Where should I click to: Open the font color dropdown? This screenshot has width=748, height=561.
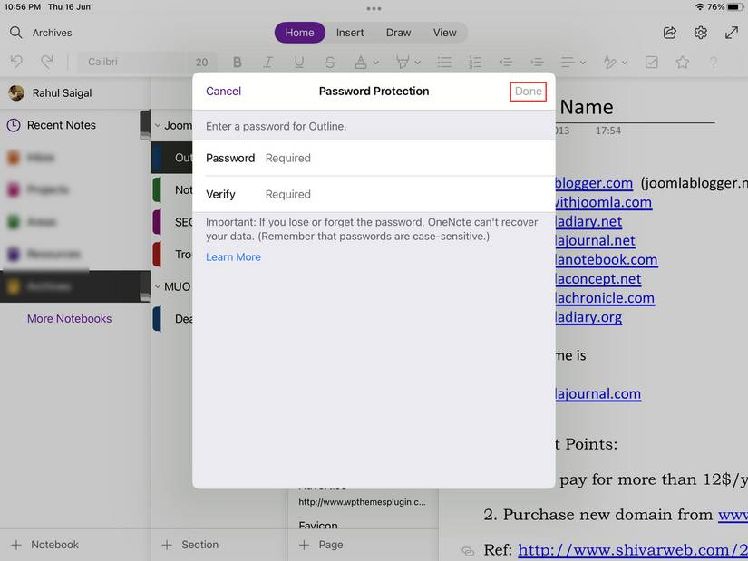click(x=374, y=62)
